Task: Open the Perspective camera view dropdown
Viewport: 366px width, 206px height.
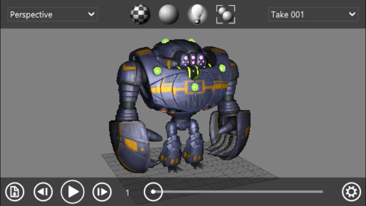Action: (52, 15)
